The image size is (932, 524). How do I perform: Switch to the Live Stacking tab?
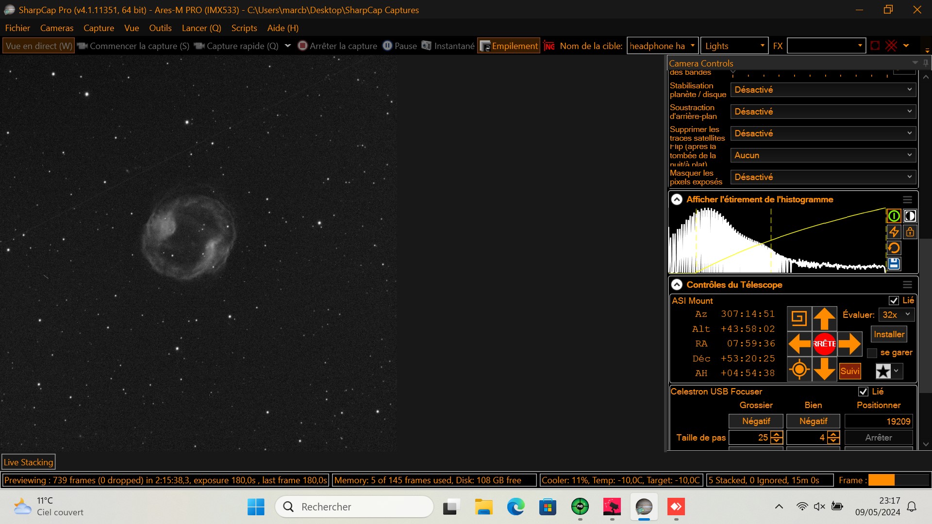[29, 462]
